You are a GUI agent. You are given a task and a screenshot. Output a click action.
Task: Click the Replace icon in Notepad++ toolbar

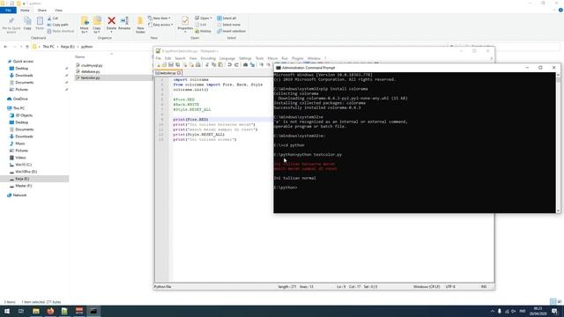coord(252,64)
